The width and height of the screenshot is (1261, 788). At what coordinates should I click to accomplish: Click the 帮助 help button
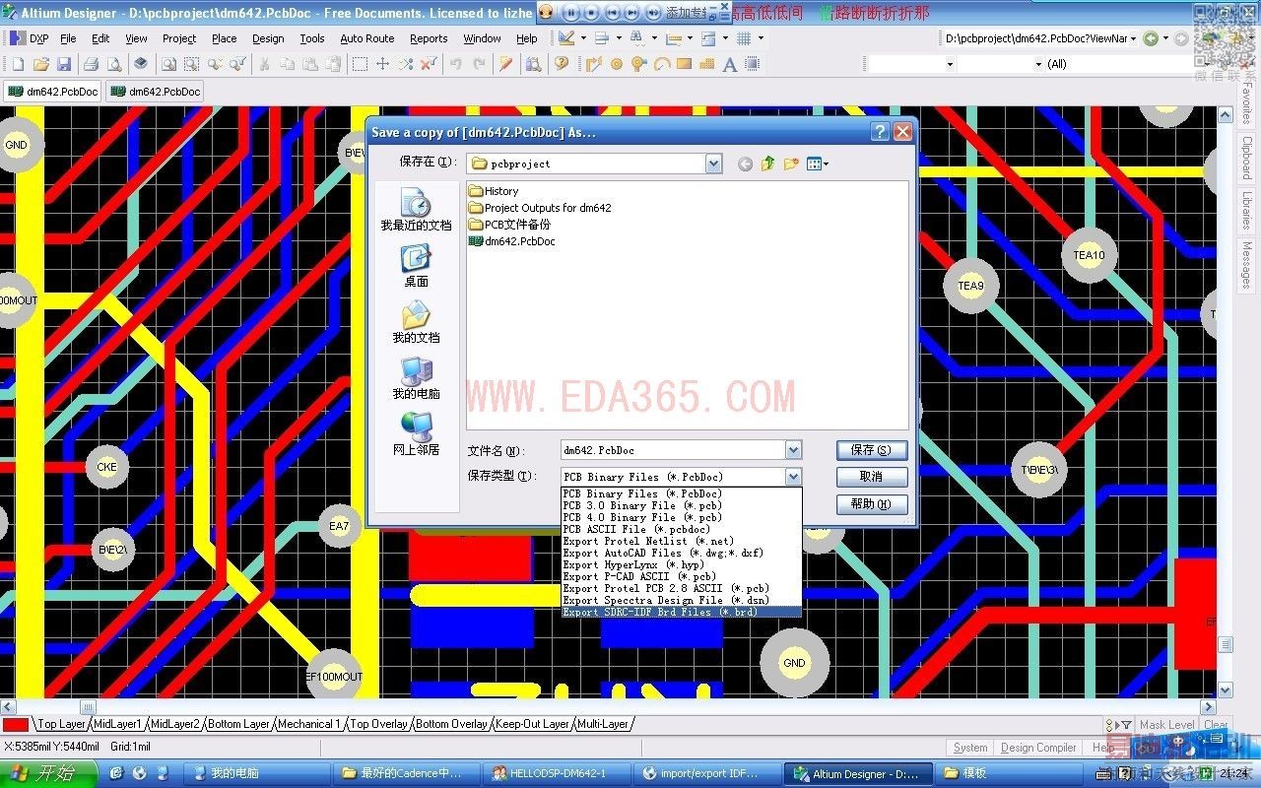(872, 504)
